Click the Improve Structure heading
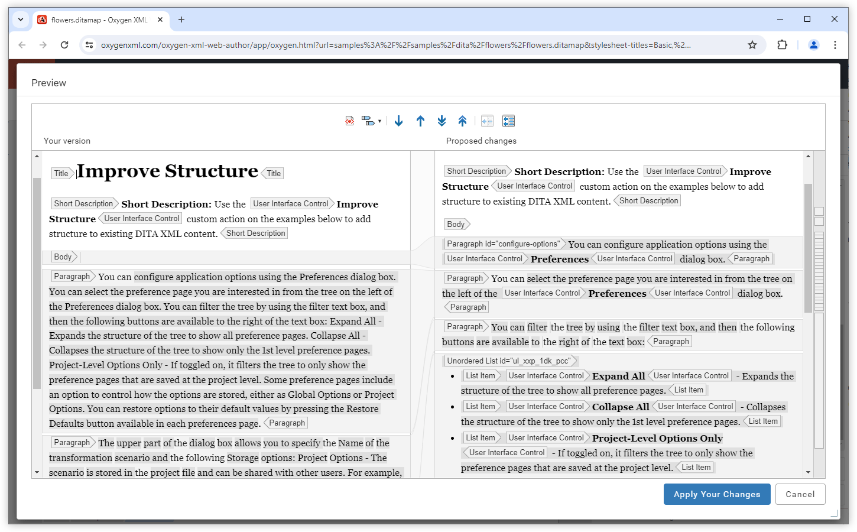This screenshot has height=532, width=857. pyautogui.click(x=167, y=171)
